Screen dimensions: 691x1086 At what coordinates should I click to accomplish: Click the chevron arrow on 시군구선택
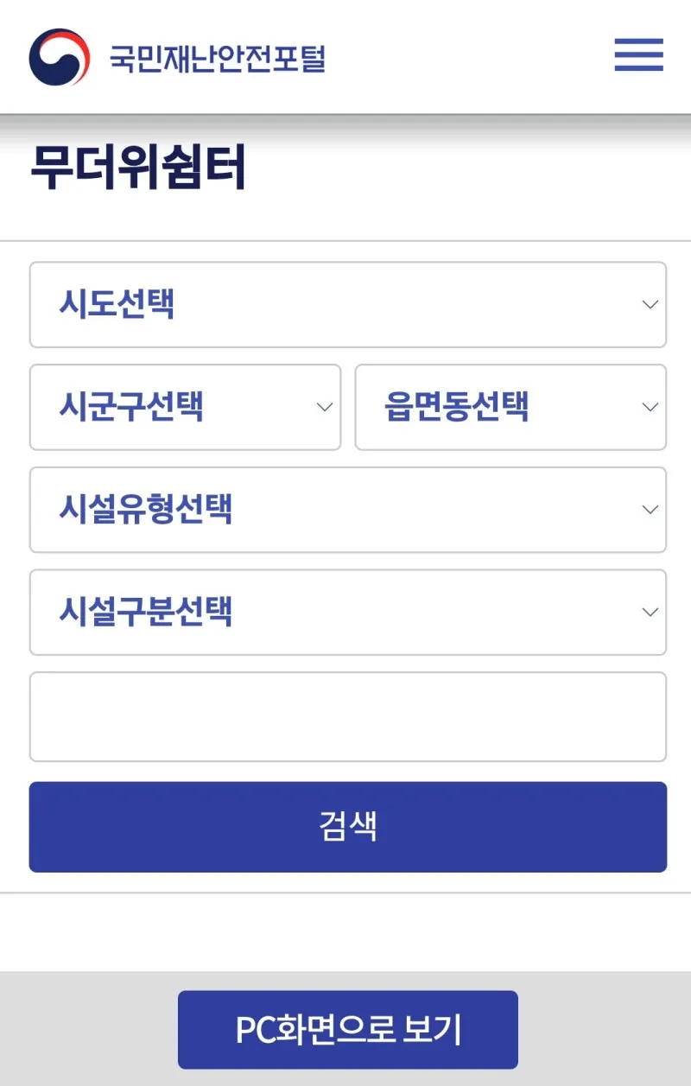point(325,407)
